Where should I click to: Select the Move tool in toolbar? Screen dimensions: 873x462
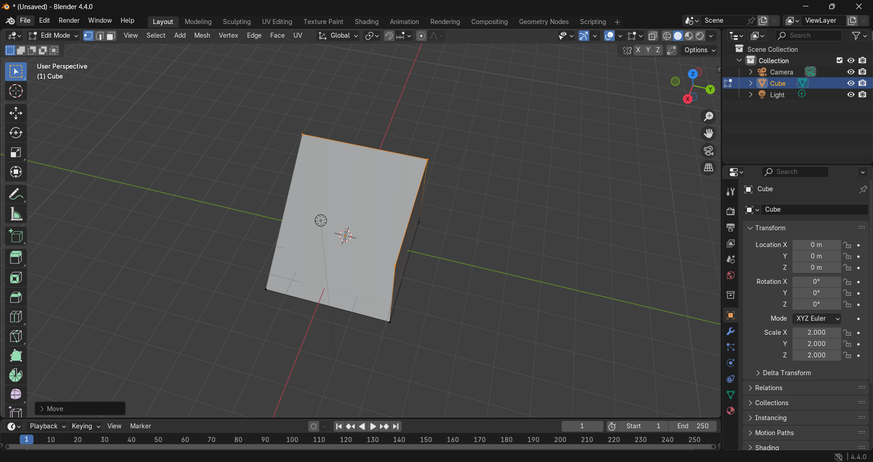16,113
